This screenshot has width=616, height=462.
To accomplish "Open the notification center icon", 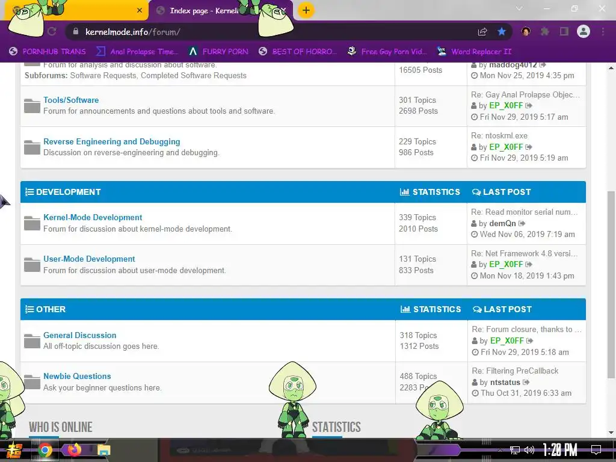I will pos(596,450).
